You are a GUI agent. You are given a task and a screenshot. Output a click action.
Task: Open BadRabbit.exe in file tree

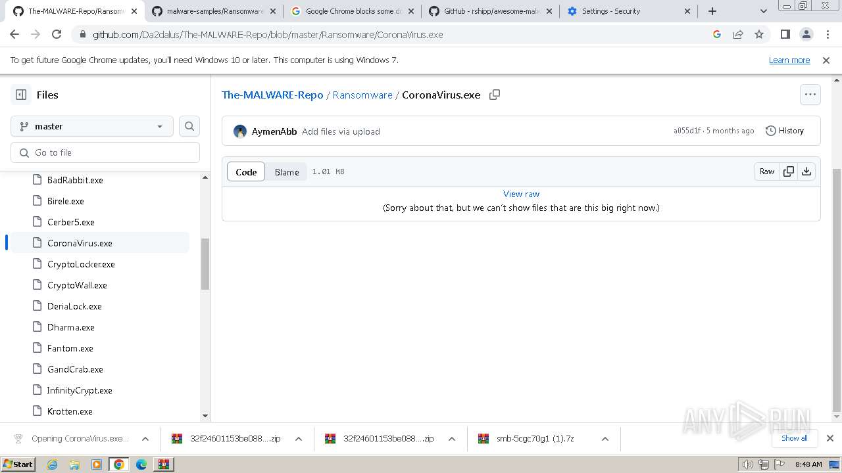(75, 180)
